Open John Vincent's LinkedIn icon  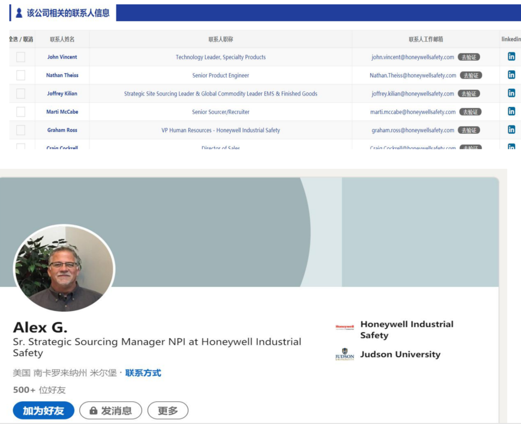(511, 57)
